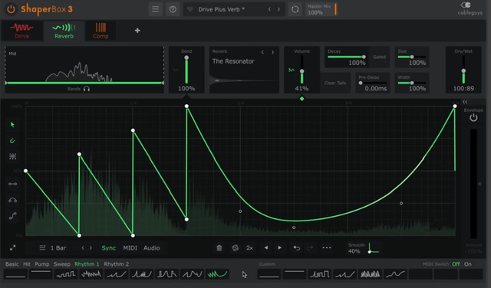Toggle the Gated option
The width and height of the screenshot is (491, 288).
pos(379,57)
